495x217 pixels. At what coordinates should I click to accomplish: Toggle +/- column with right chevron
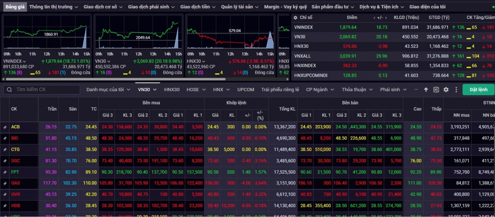tap(385, 17)
